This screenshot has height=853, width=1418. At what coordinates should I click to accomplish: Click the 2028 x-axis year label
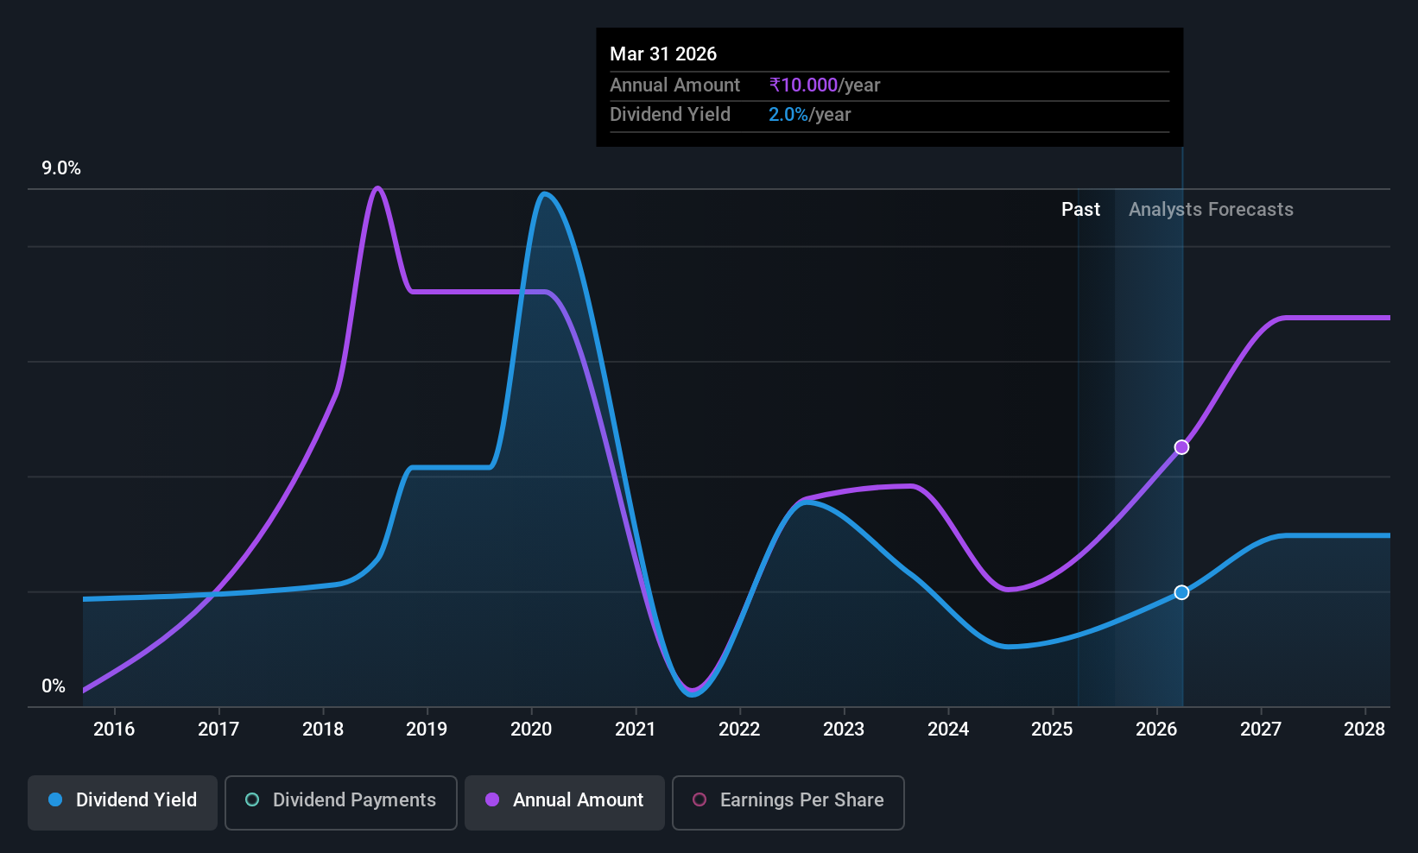(1364, 729)
